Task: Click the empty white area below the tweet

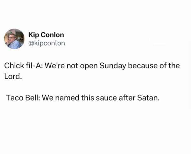Action: [95, 130]
